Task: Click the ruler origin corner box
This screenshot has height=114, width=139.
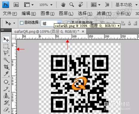Action: 14,37
